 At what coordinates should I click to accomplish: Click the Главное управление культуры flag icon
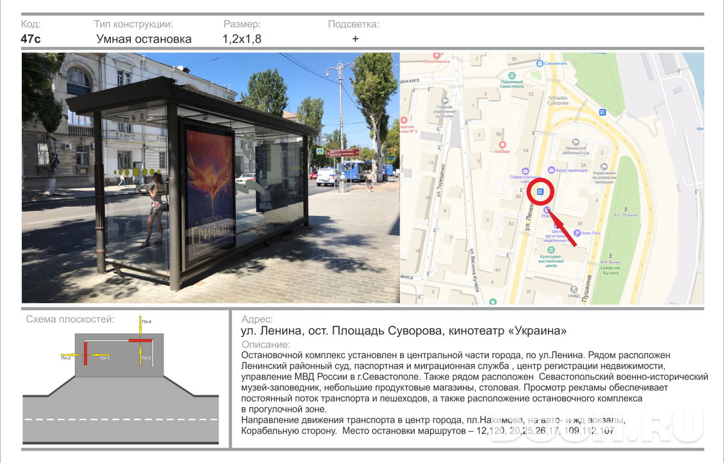(x=445, y=101)
